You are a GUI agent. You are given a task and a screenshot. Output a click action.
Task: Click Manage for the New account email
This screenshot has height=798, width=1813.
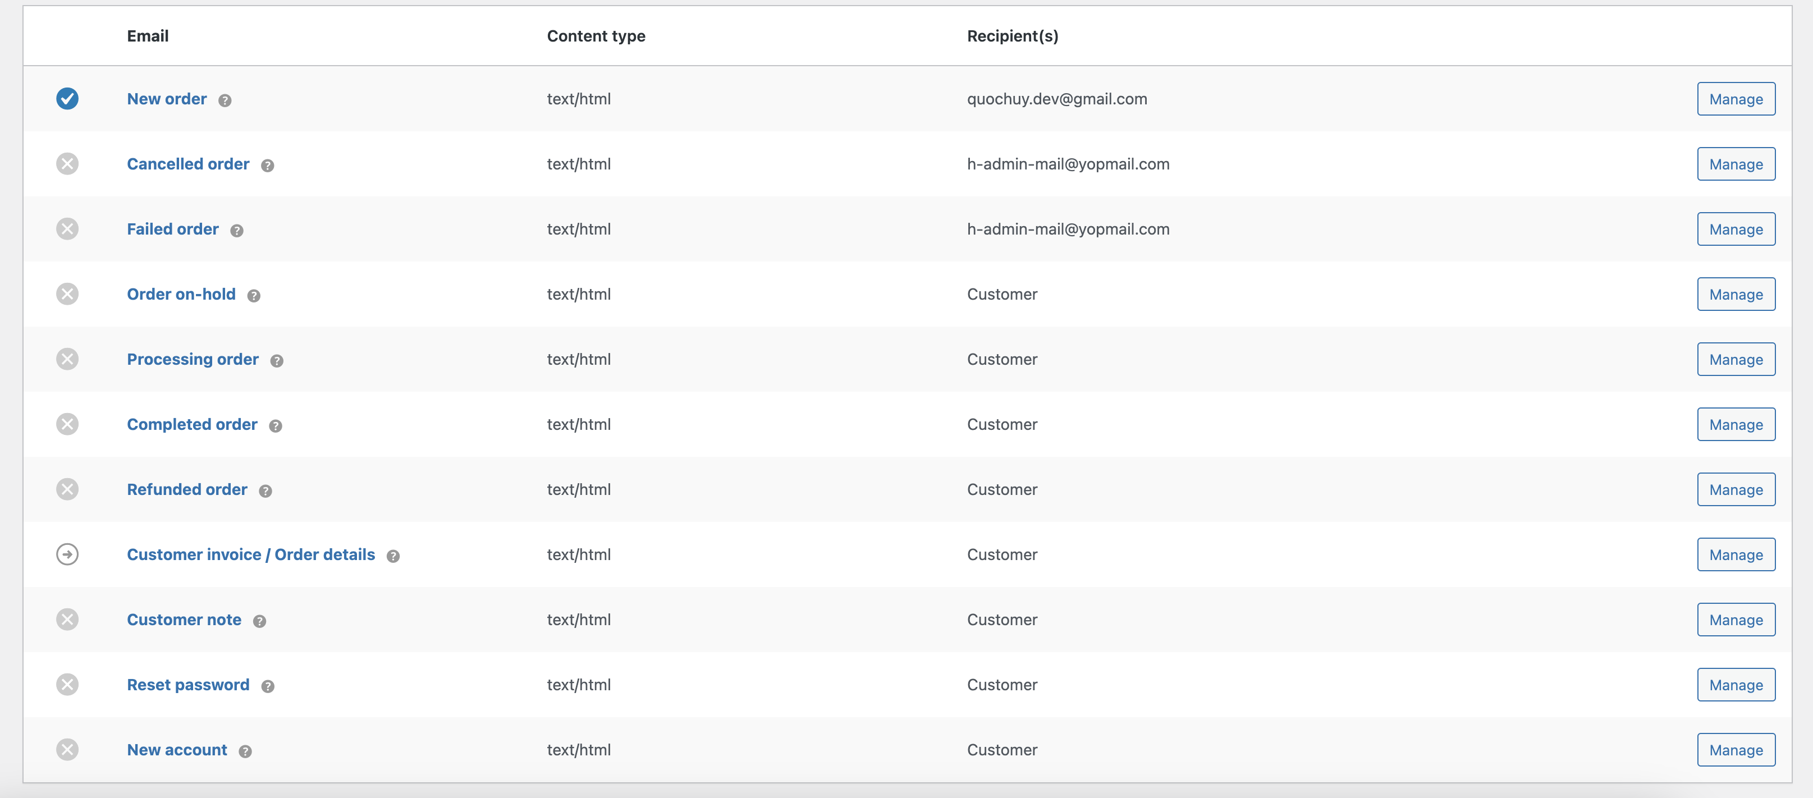point(1736,749)
